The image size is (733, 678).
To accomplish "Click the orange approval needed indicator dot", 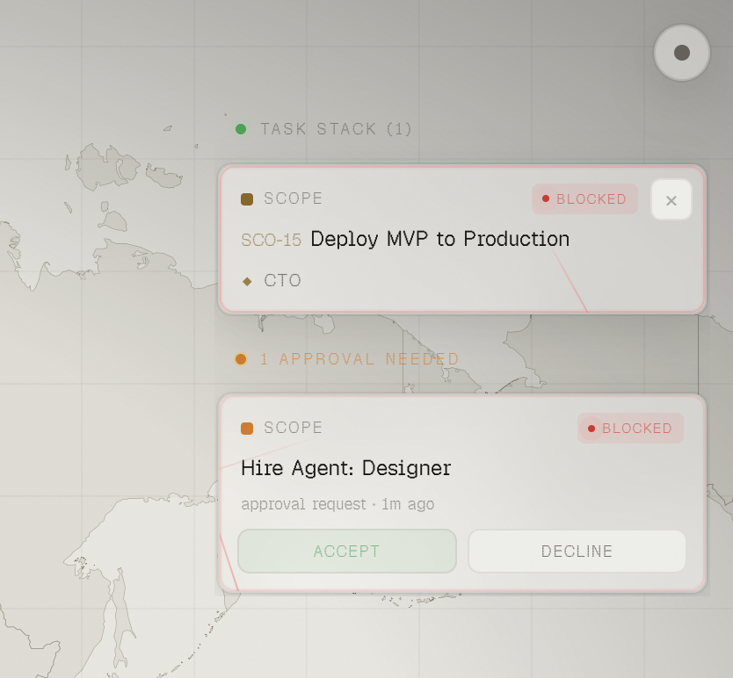I will [x=241, y=359].
